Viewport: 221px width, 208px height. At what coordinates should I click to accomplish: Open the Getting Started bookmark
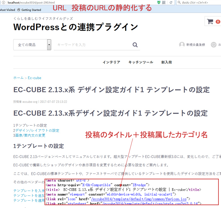click(x=29, y=10)
